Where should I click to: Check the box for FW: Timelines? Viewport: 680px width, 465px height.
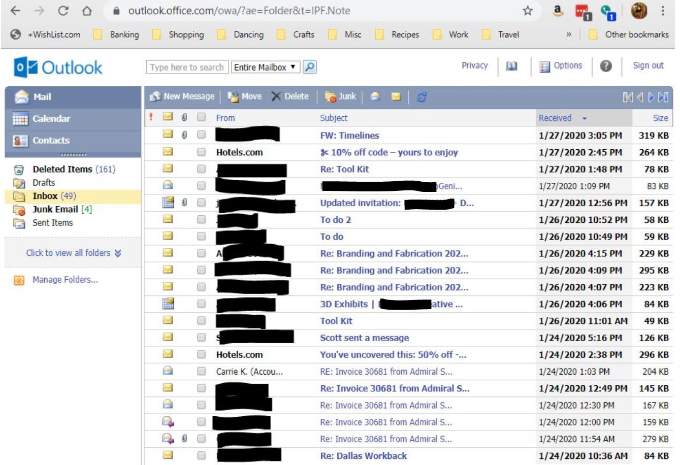(202, 135)
